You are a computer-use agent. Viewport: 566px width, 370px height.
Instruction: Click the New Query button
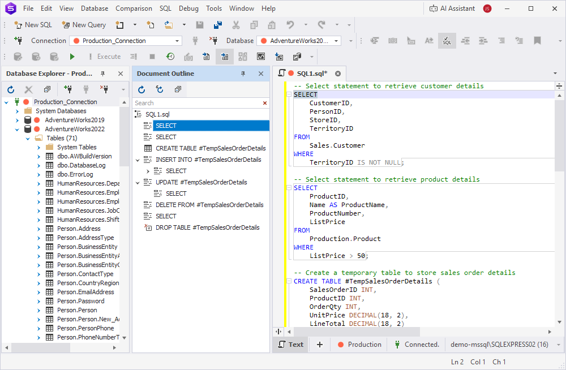point(84,24)
